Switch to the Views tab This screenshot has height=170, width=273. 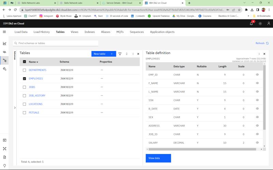pos(74,32)
